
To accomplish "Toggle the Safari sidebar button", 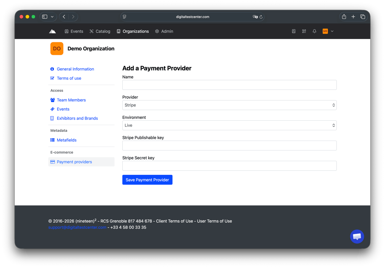I will 45,17.
